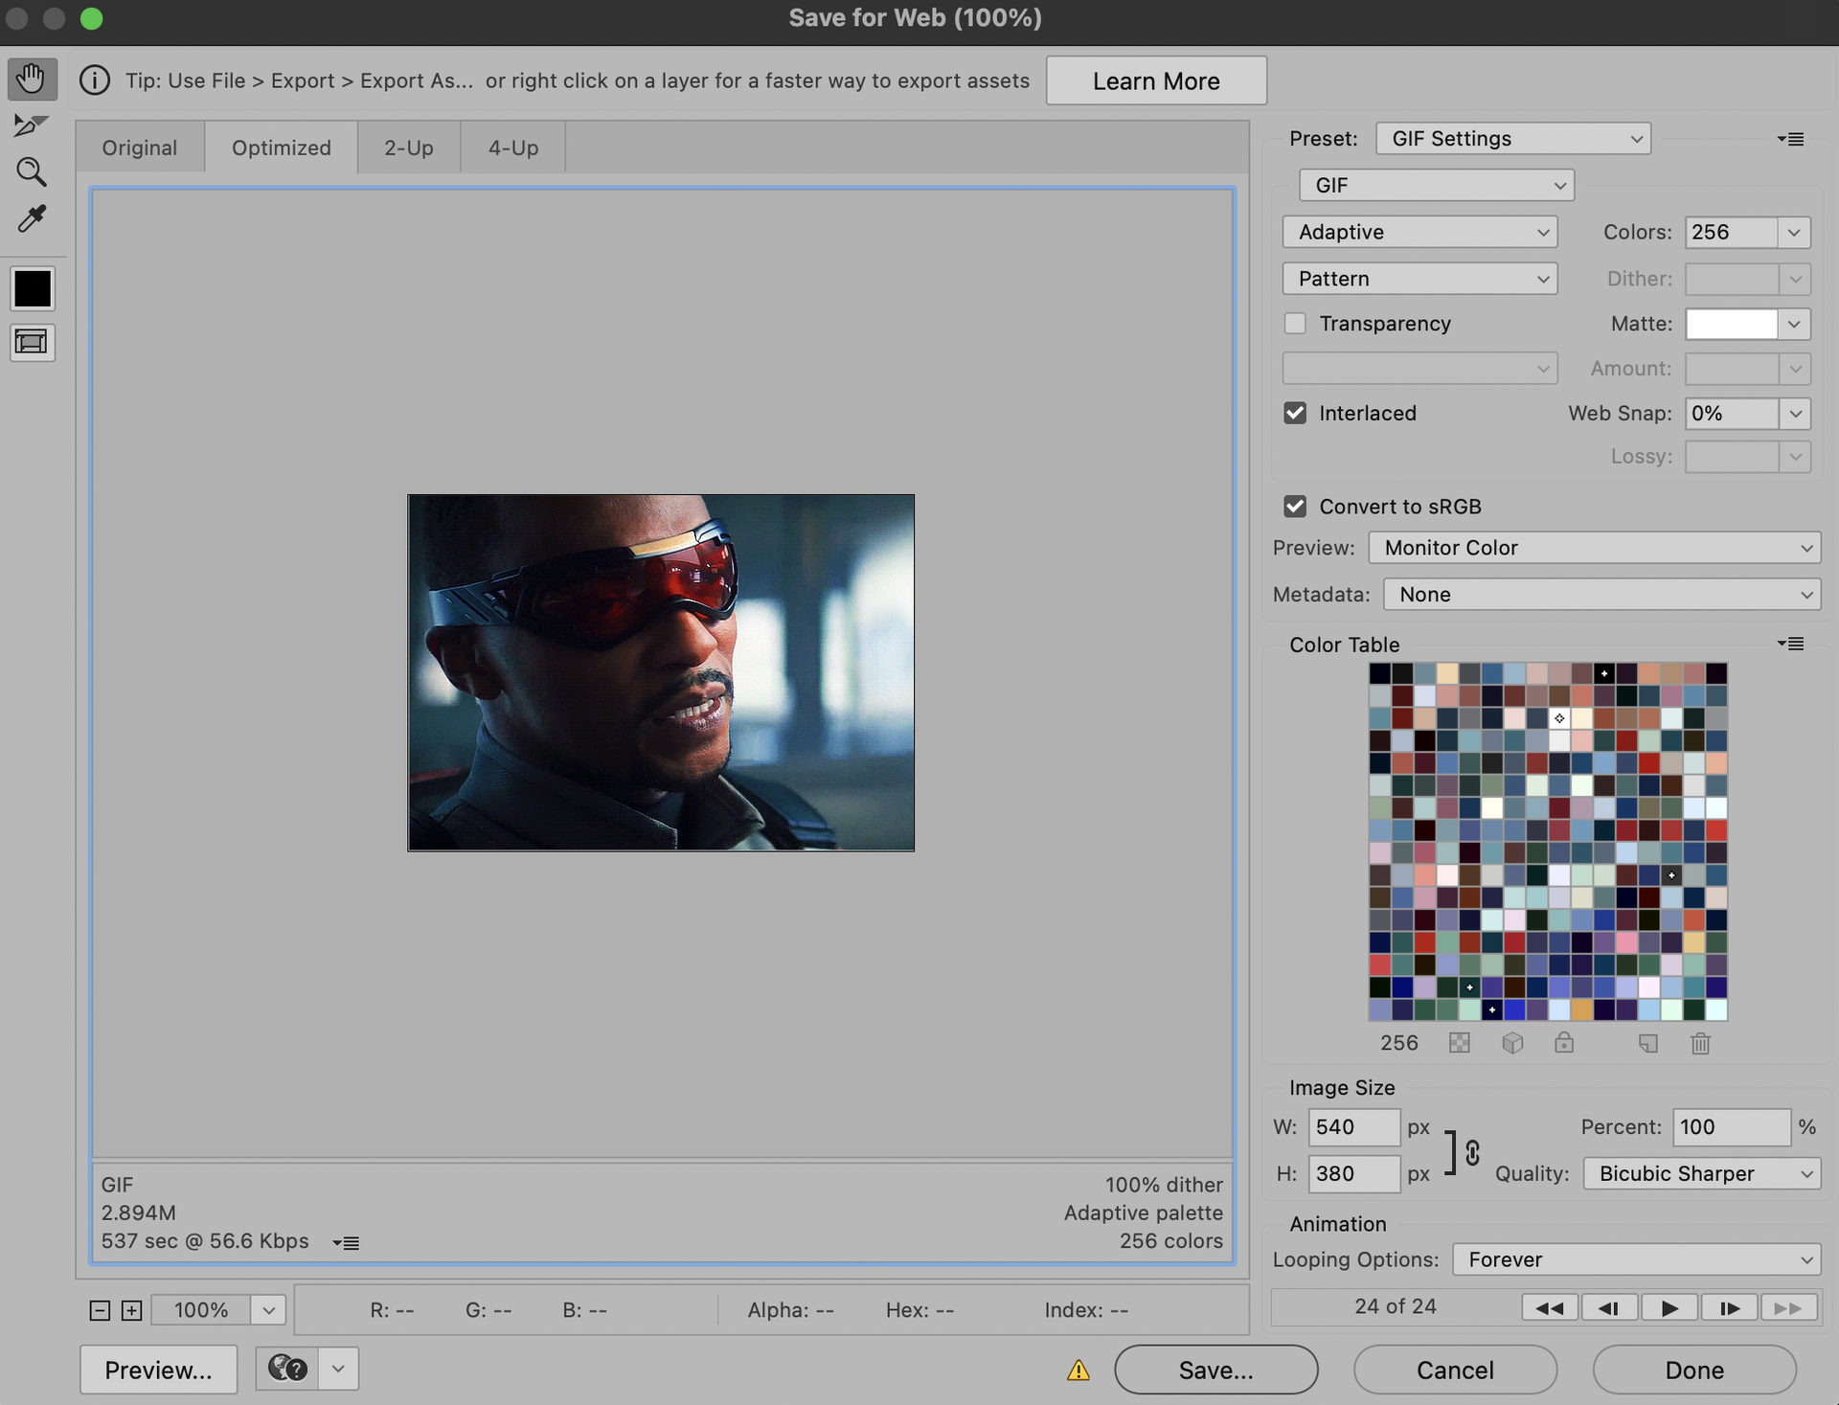Click the tip info icon
The image size is (1839, 1405).
95,80
